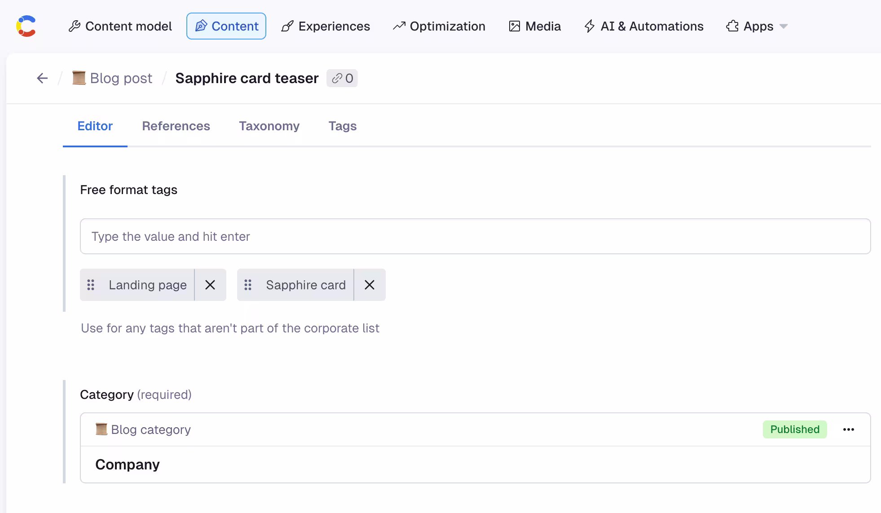The height and width of the screenshot is (513, 881).
Task: Remove the Sapphire card tag
Action: (x=370, y=285)
